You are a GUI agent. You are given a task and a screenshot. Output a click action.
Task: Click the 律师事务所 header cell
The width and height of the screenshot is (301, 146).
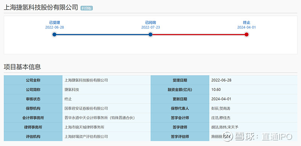[33, 127]
